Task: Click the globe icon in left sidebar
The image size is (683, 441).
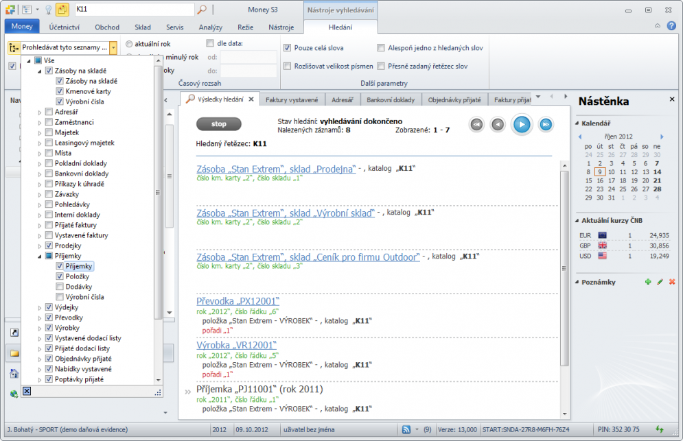Action: (x=14, y=394)
